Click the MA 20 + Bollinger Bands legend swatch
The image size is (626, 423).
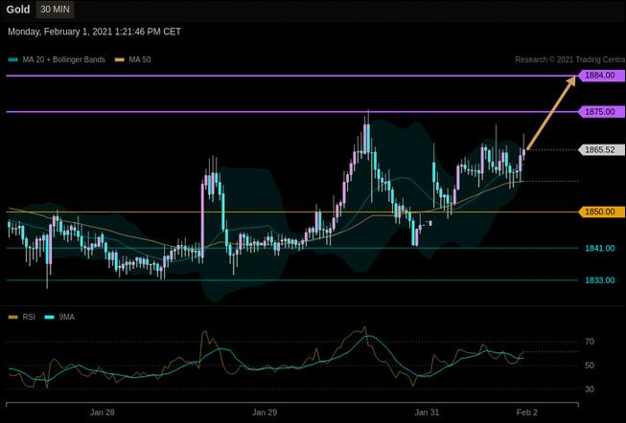(x=13, y=59)
